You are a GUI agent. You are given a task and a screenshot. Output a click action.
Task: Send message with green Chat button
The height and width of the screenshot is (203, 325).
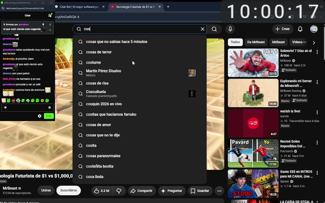[49, 116]
